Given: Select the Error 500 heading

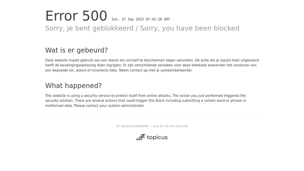Looking at the screenshot, I should tap(76, 16).
